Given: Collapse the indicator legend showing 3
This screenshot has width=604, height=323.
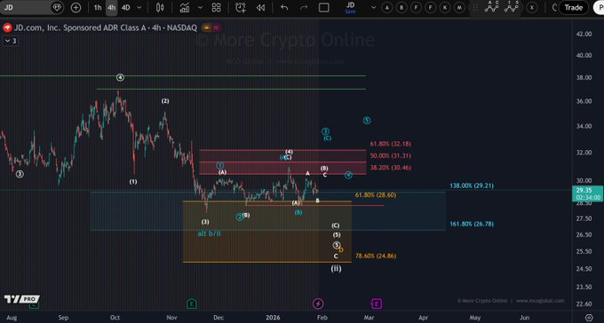Looking at the screenshot, I should click(x=11, y=41).
